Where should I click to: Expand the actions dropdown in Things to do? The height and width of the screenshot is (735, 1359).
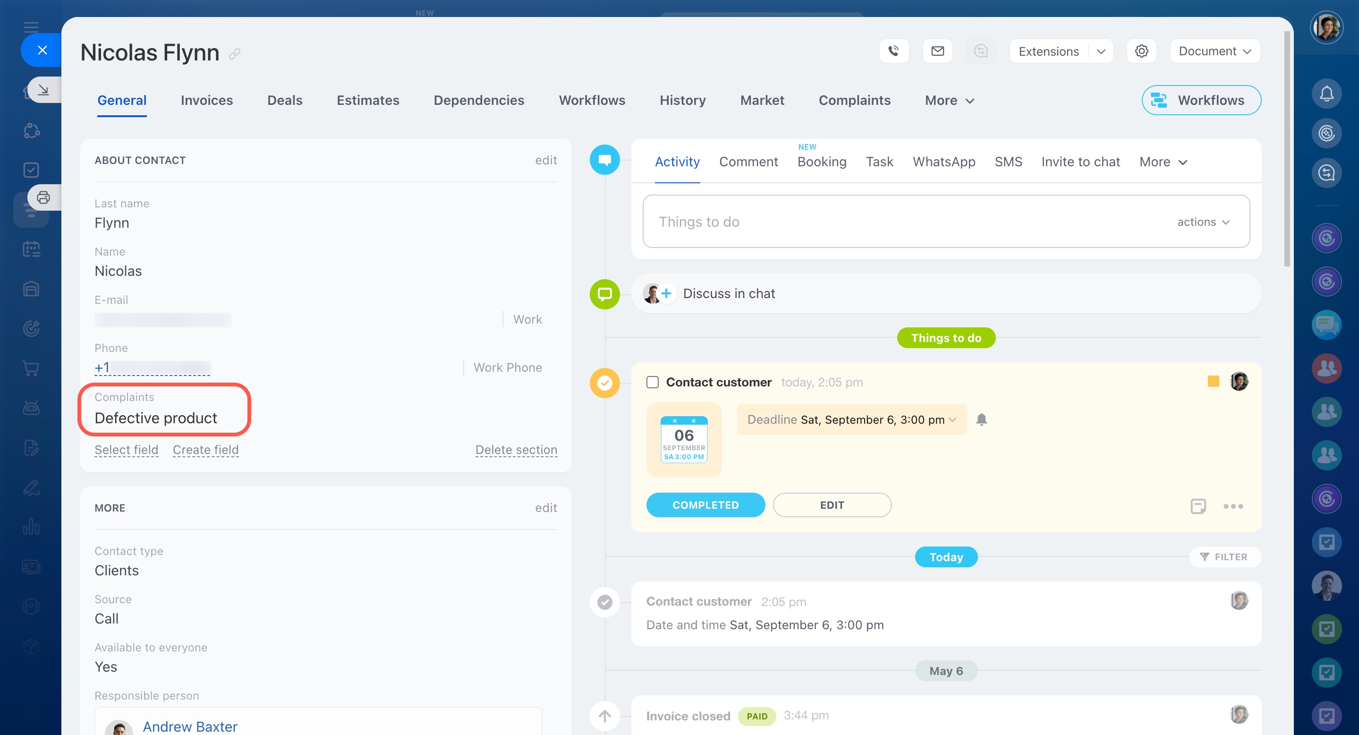[x=1203, y=222]
